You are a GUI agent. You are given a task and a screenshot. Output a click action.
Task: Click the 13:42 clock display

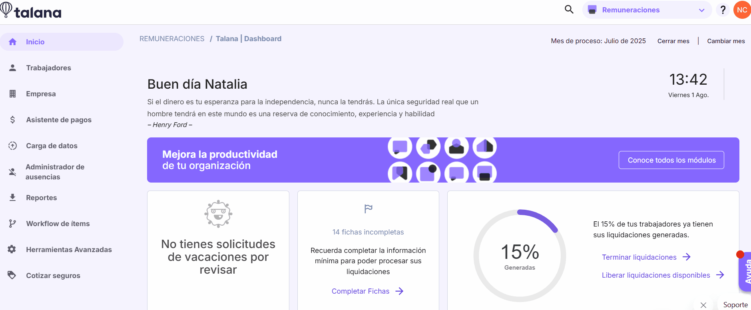pyautogui.click(x=688, y=79)
